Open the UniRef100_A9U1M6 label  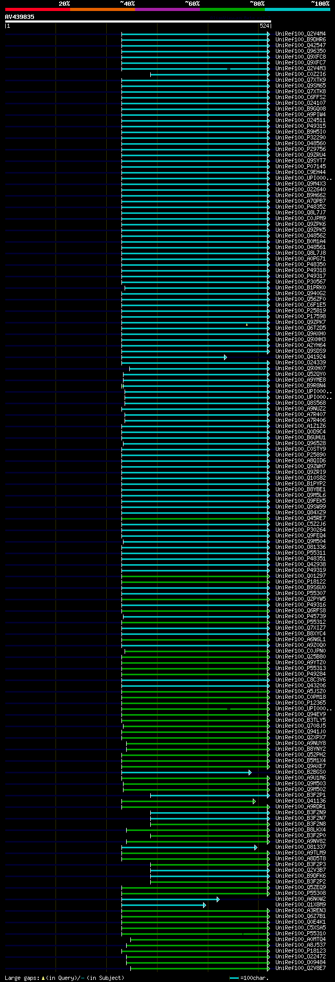[x=300, y=778]
